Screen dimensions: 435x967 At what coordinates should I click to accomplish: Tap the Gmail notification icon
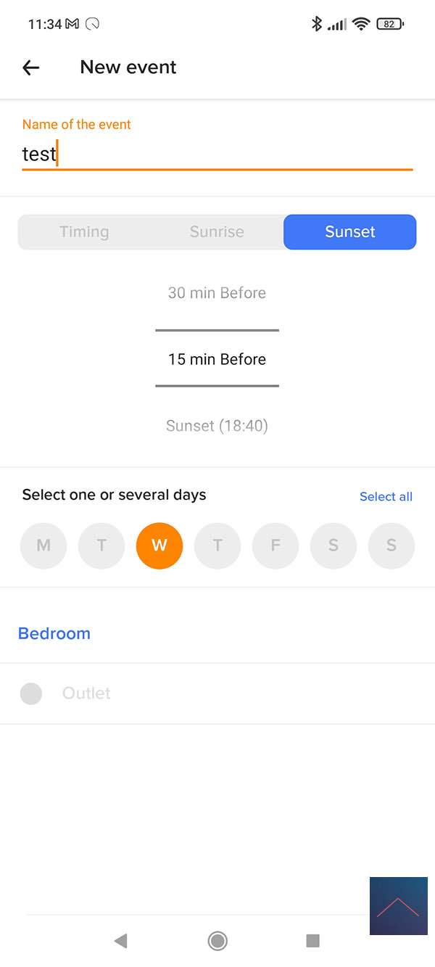coord(72,24)
